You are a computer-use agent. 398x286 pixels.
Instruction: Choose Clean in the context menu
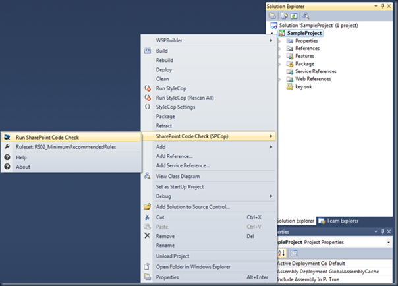point(163,79)
